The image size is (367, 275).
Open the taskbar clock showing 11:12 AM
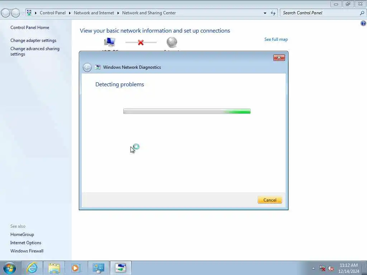[x=348, y=268]
